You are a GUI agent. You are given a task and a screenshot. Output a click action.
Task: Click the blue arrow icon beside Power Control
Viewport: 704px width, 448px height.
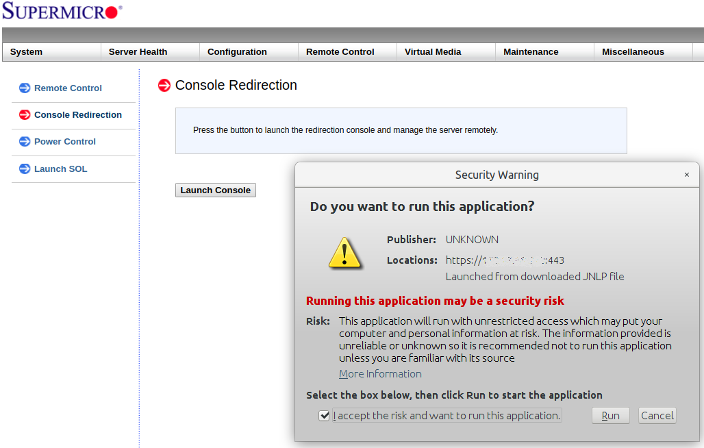click(x=25, y=141)
